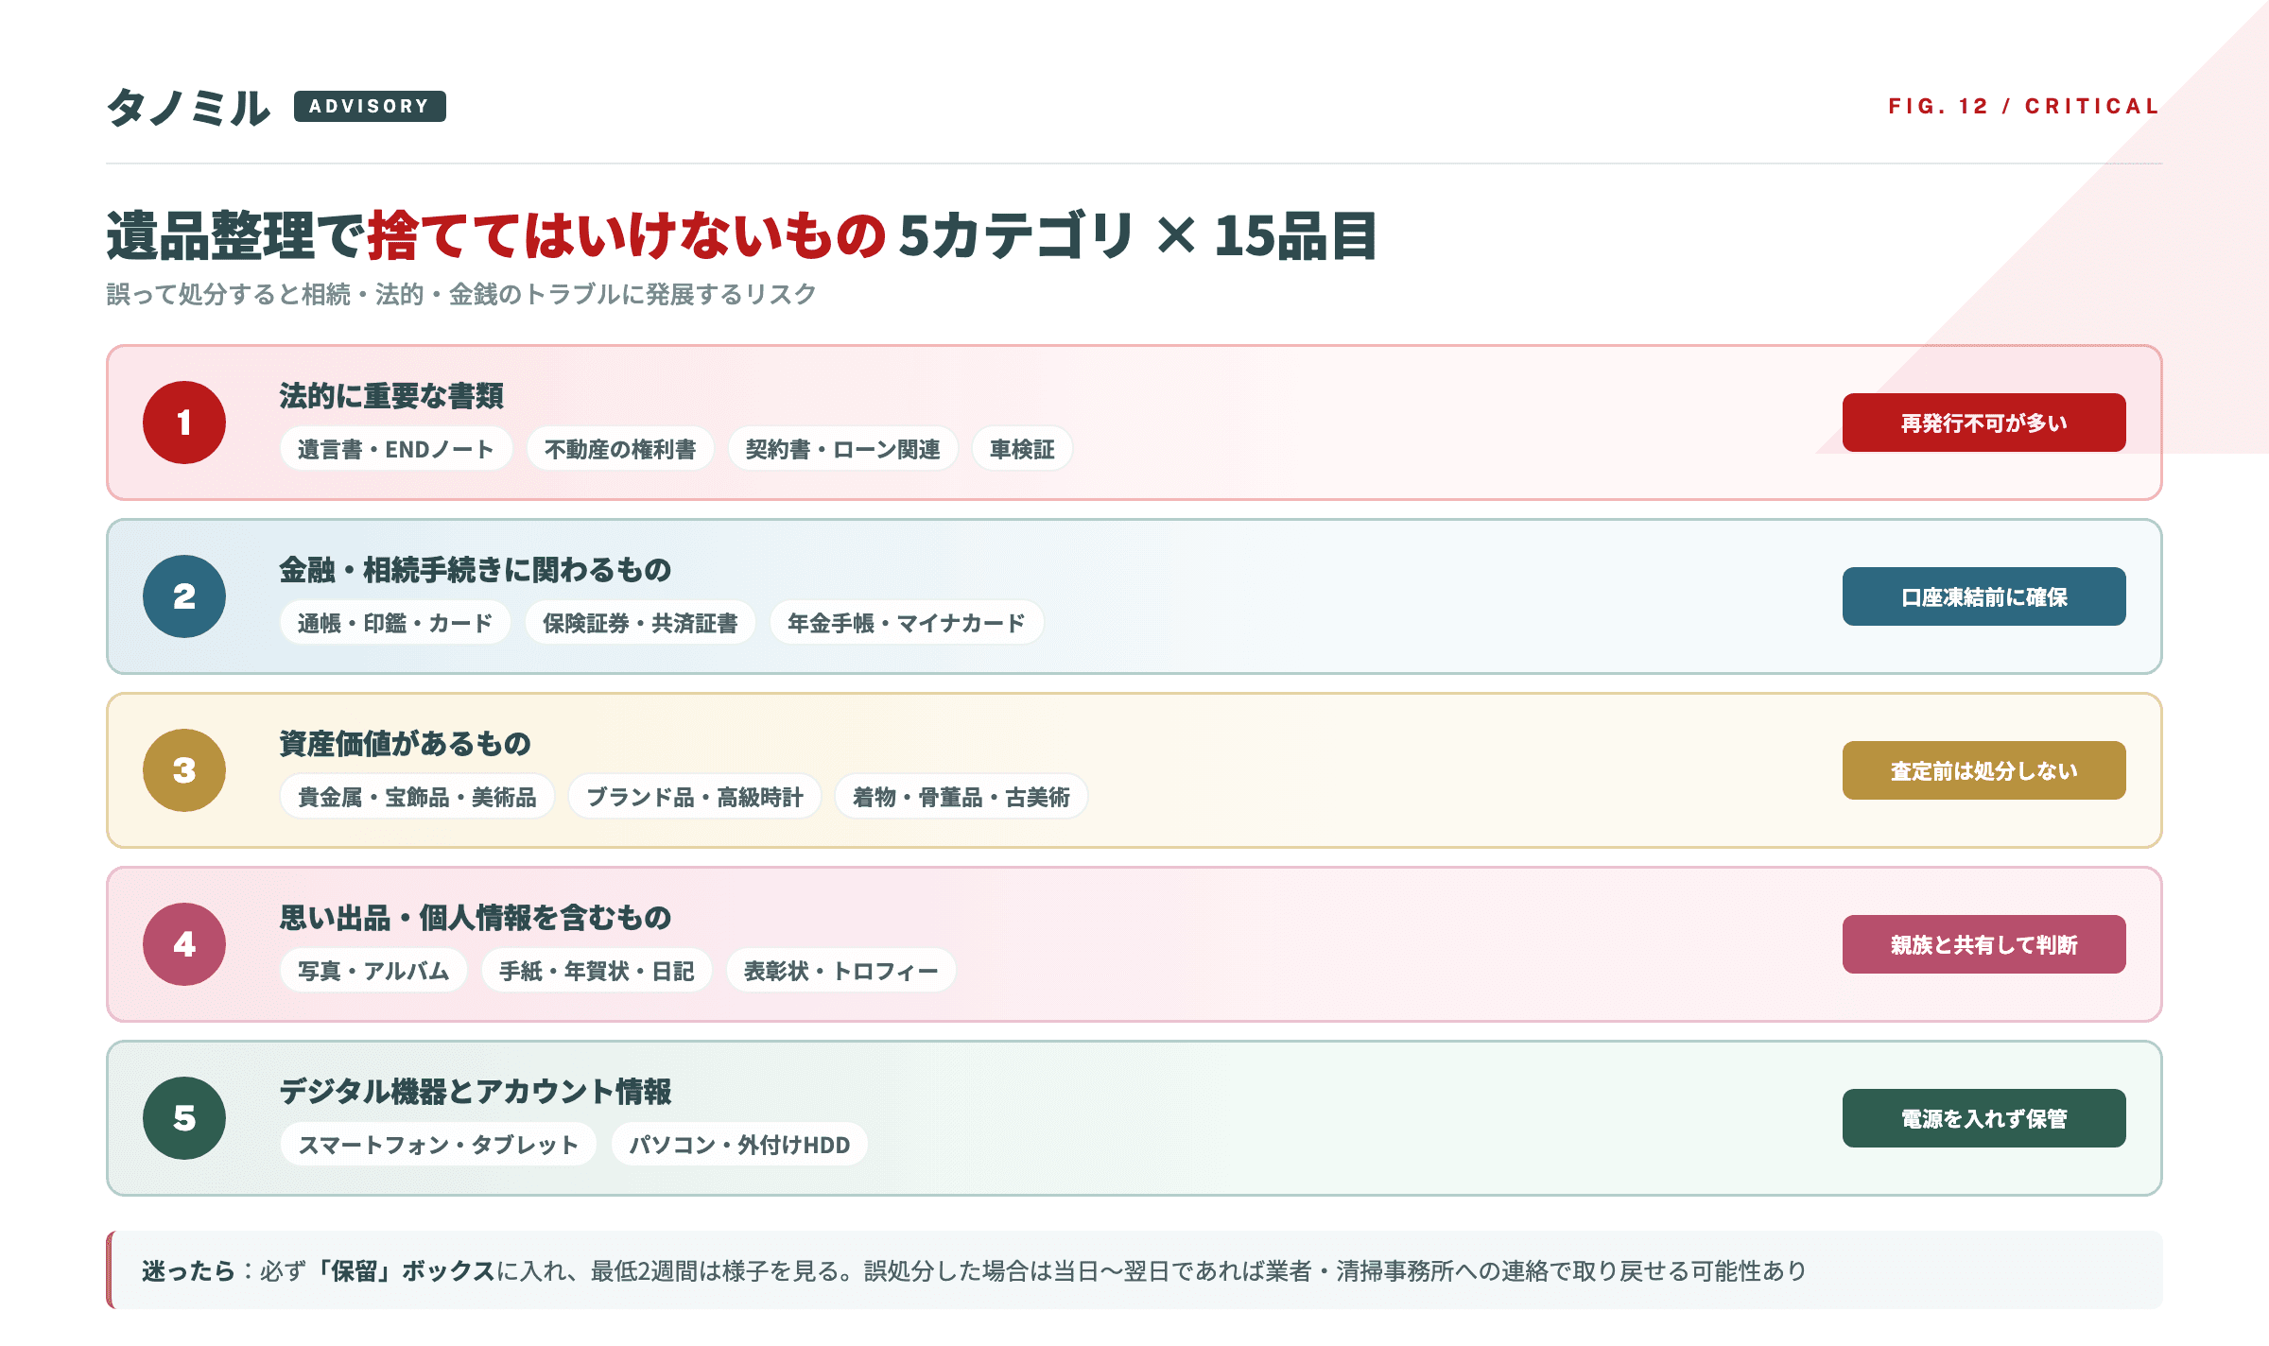This screenshot has height=1346, width=2269.
Task: Click the デジタル機器とアカウント情報 heading
Action: coord(476,1092)
